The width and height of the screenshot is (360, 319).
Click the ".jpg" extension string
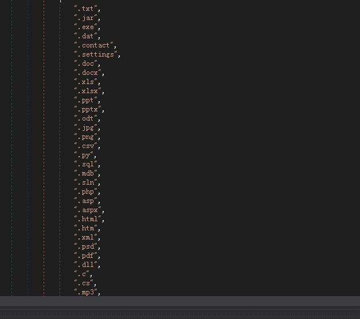coord(85,128)
